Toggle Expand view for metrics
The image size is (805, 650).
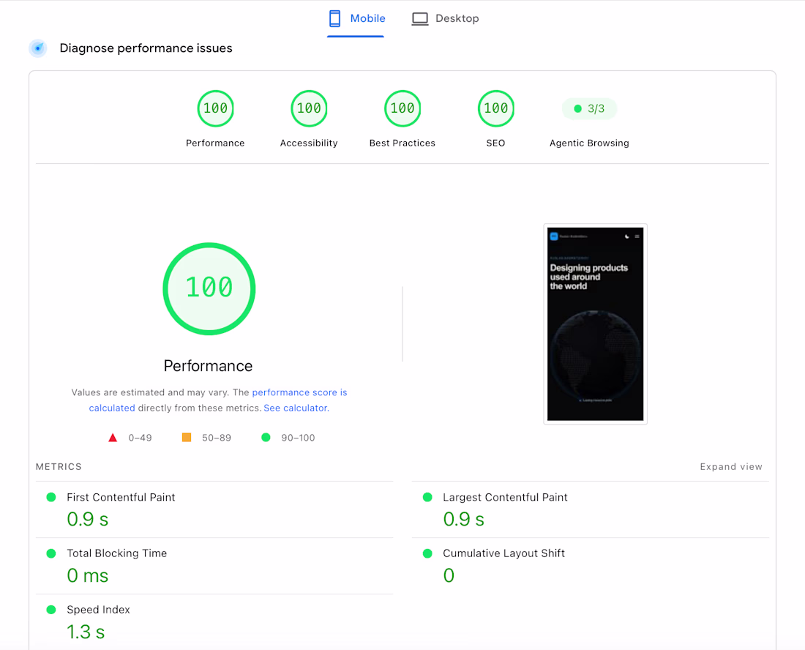tap(731, 467)
